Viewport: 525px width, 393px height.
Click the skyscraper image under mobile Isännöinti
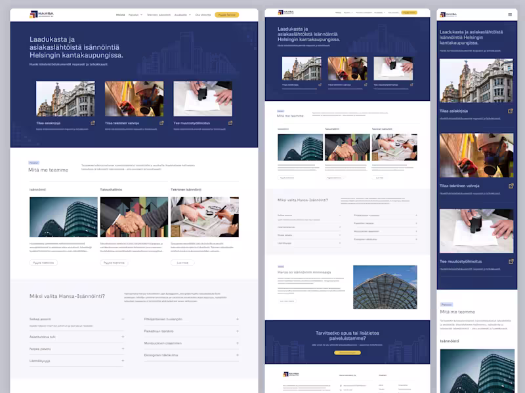click(x=477, y=371)
